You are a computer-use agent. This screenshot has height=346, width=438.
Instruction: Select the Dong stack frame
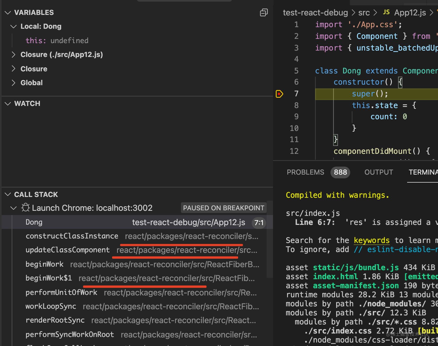[x=34, y=222]
